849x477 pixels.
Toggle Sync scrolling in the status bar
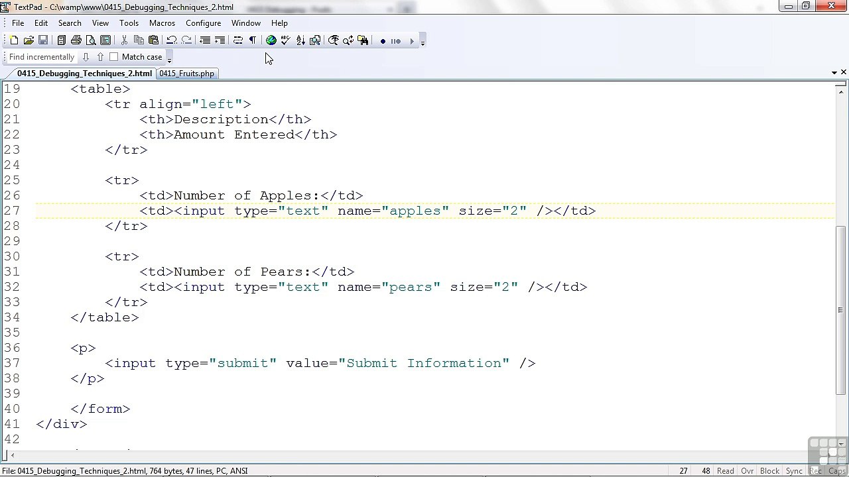[x=794, y=471]
